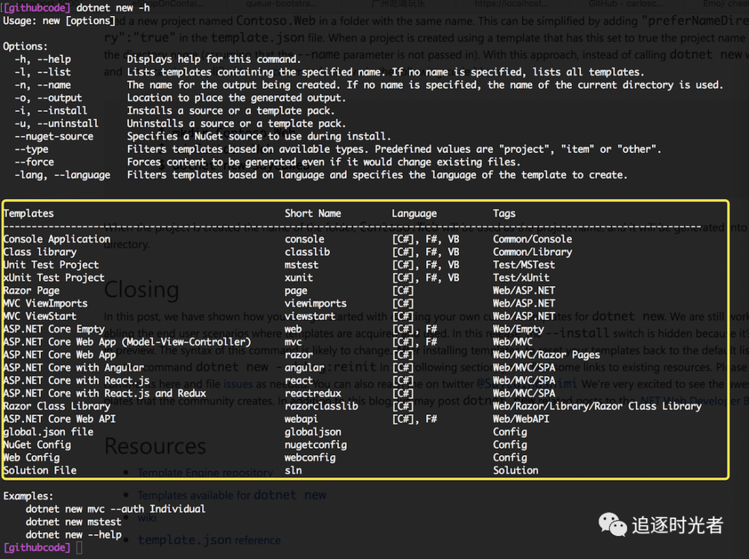Open the 'issues' link in background page
Viewport: 749px width, 559px height.
pyautogui.click(x=238, y=384)
